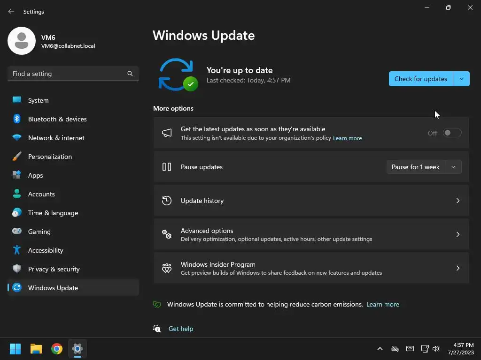The height and width of the screenshot is (360, 481).
Task: Open File Explorer from the taskbar
Action: pos(36,349)
